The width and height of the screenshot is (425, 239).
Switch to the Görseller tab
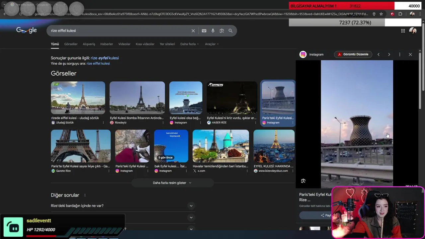pyautogui.click(x=71, y=44)
